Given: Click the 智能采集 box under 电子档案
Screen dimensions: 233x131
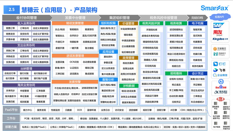Looking at the screenshot, I should (x=198, y=29).
